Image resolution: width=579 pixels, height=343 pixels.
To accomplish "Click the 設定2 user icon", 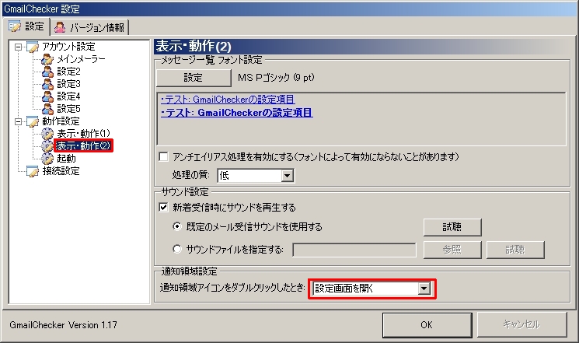I will [x=47, y=72].
